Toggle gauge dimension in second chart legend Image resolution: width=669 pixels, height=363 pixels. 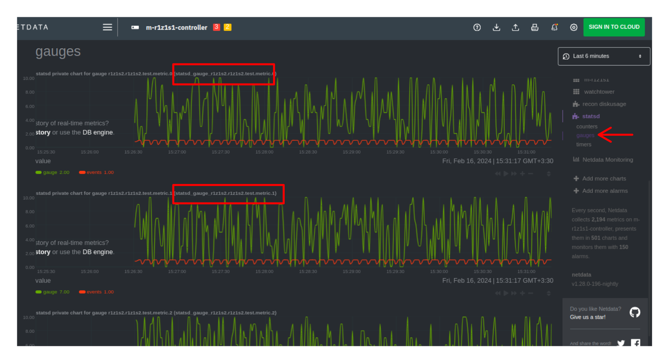coord(52,292)
